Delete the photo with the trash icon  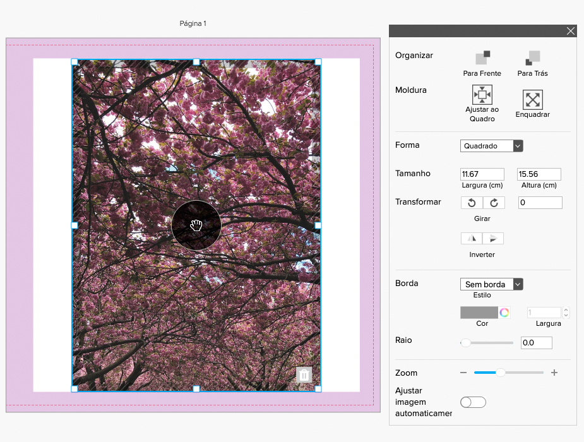coord(304,374)
